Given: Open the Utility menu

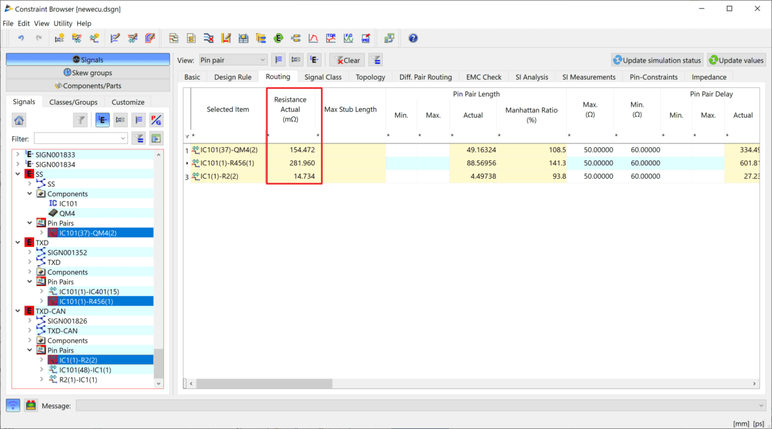Looking at the screenshot, I should click(63, 23).
